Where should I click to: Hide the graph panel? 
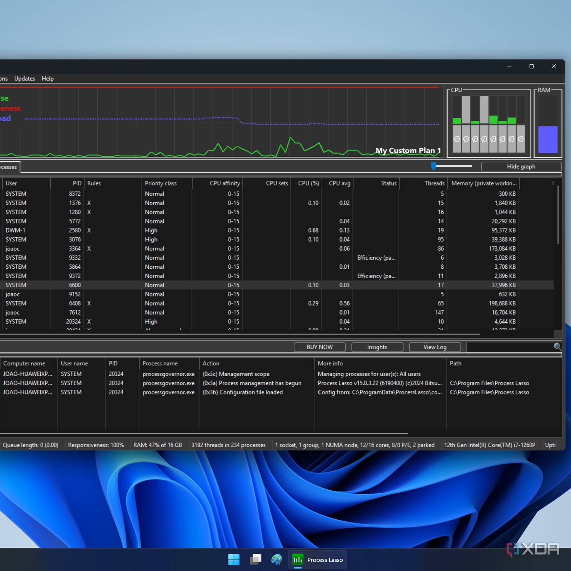pyautogui.click(x=521, y=167)
